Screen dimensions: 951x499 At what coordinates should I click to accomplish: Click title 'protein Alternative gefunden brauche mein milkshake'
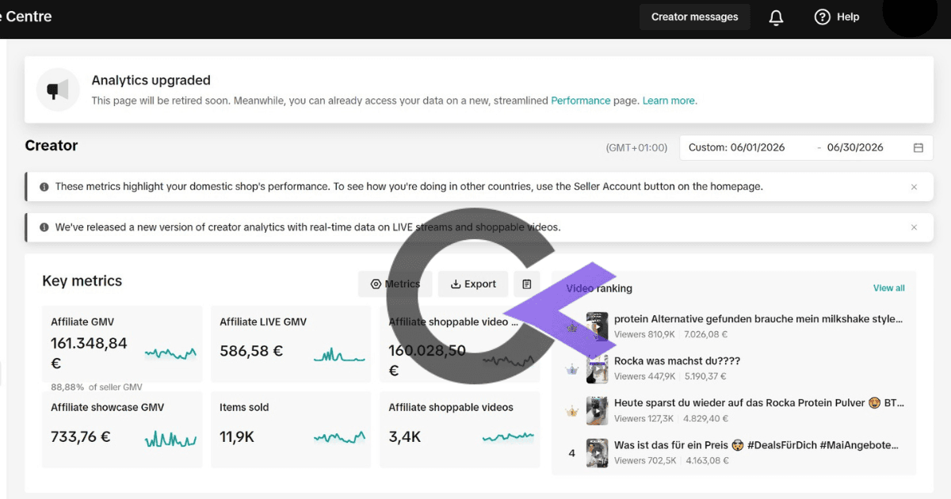tap(758, 319)
